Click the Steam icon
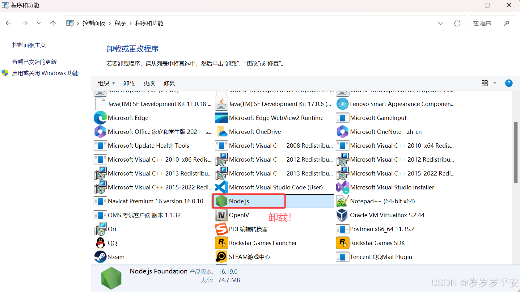This screenshot has width=520, height=292. (x=100, y=257)
